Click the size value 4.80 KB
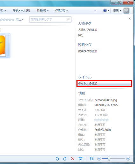 pyautogui.click(x=99, y=110)
